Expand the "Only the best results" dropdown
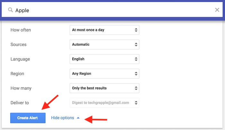 click(x=104, y=88)
